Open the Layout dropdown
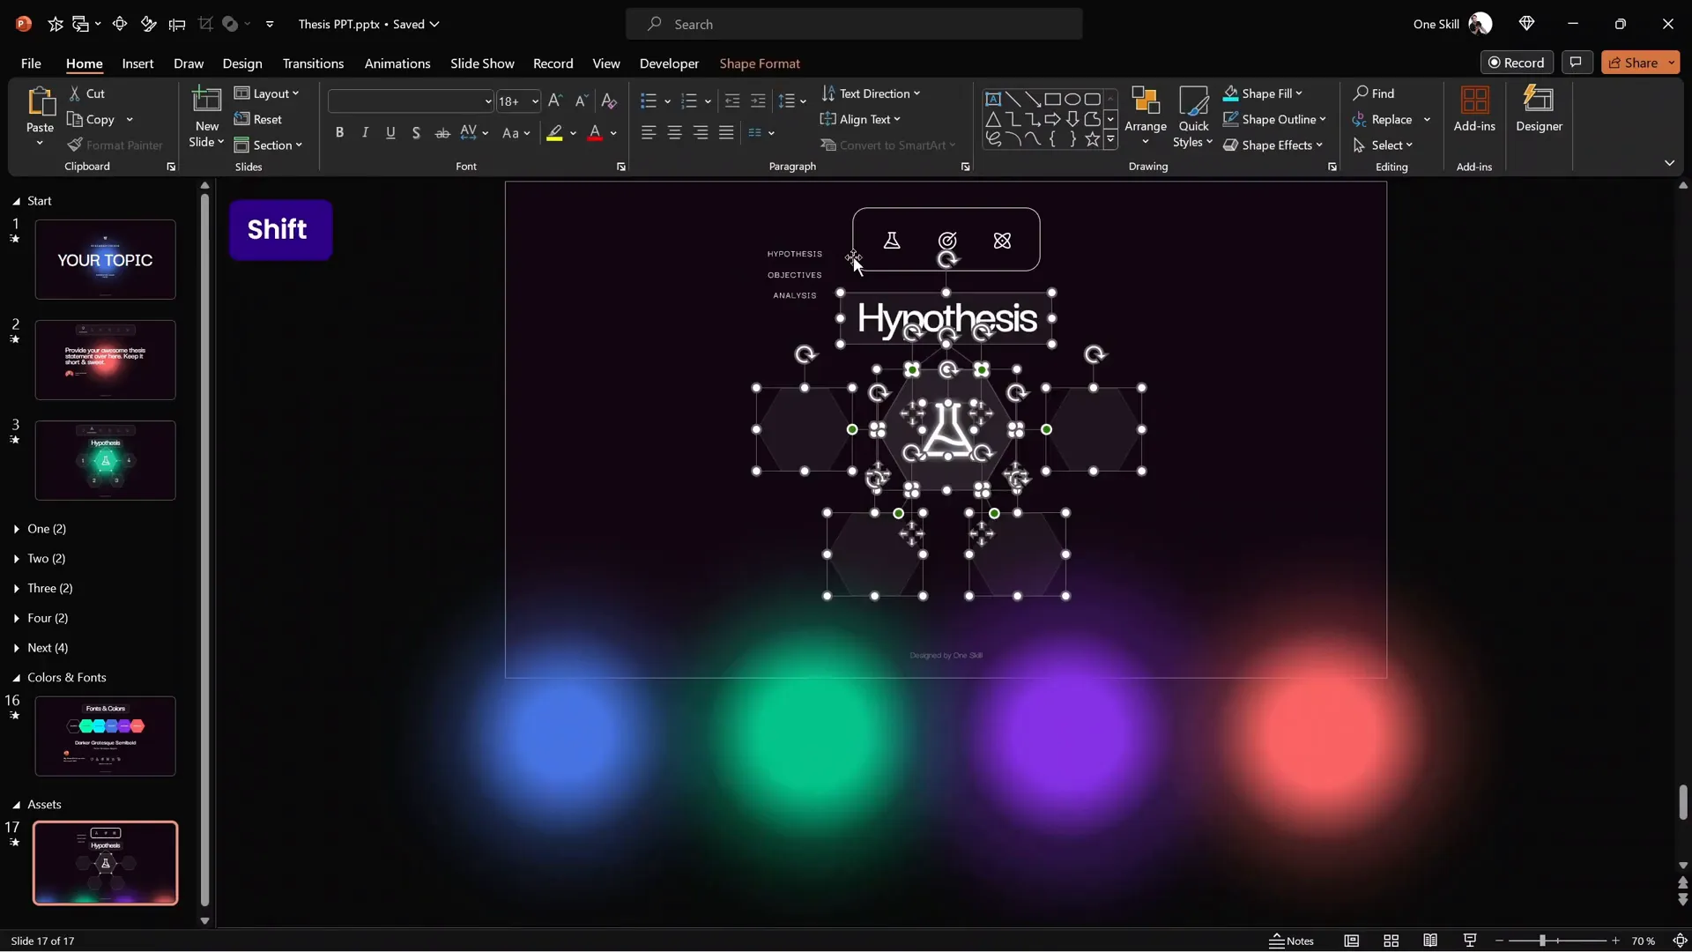The width and height of the screenshot is (1692, 952). 267,93
